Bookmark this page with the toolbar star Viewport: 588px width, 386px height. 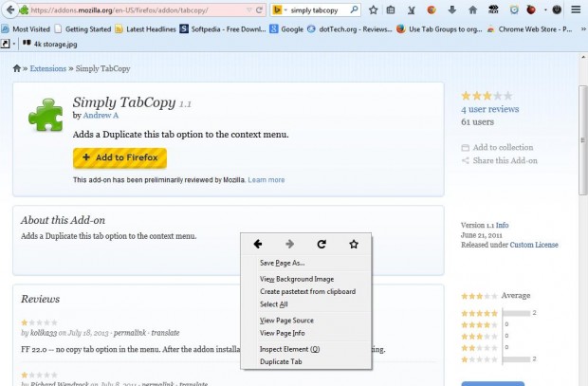(373, 10)
